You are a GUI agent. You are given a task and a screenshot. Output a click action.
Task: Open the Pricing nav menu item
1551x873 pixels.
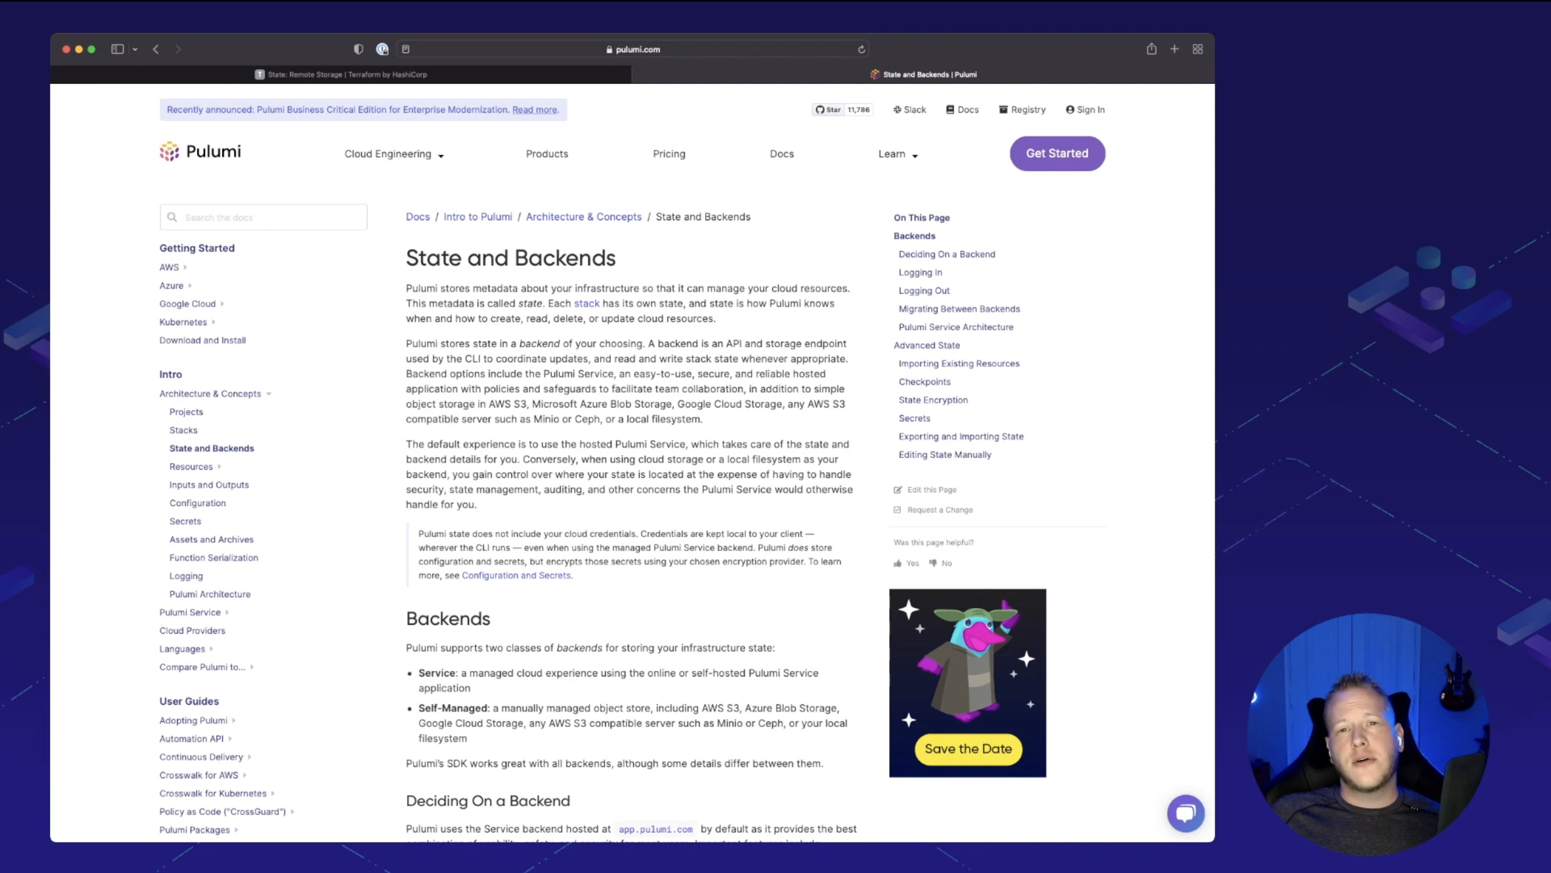669,154
